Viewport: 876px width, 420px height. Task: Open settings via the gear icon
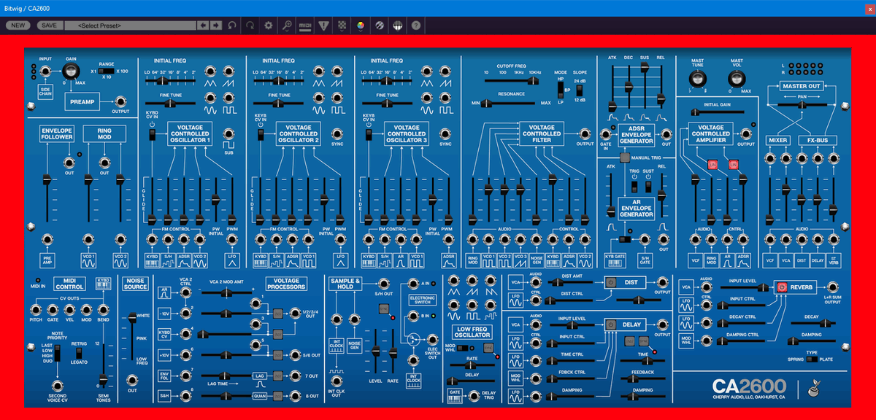pyautogui.click(x=268, y=25)
